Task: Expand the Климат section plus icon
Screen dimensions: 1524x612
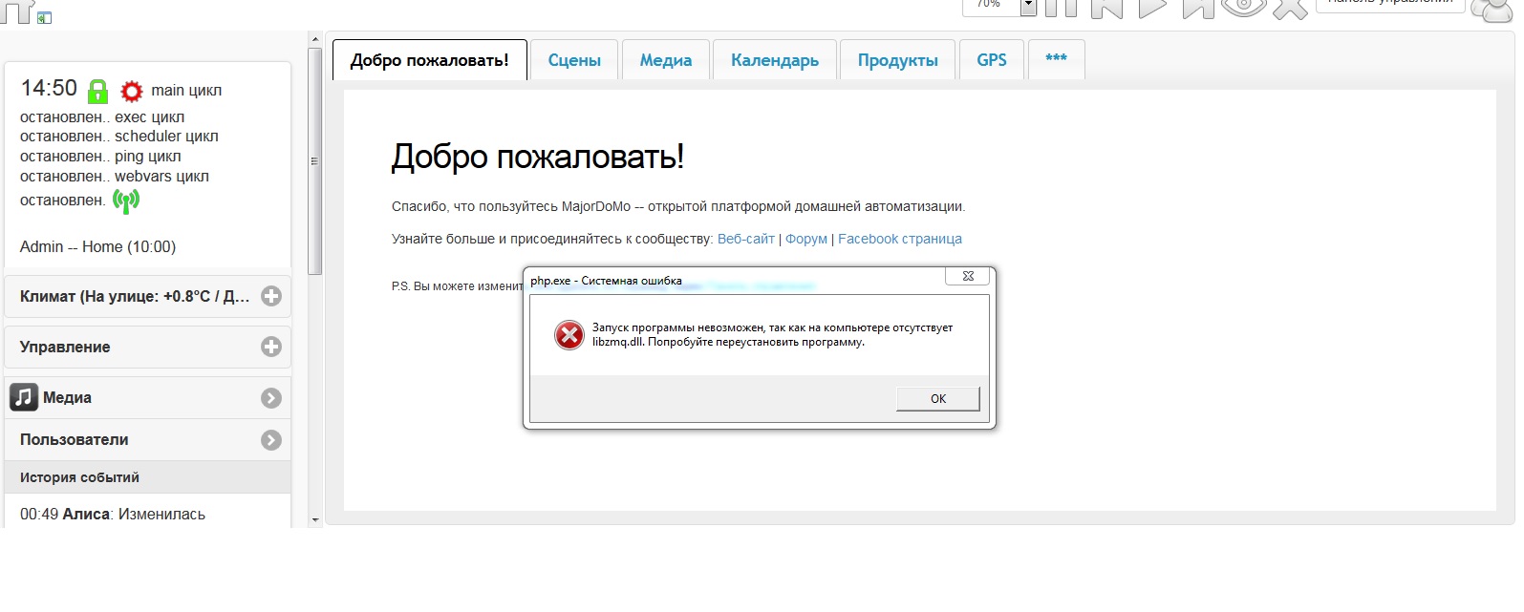Action: (x=271, y=296)
